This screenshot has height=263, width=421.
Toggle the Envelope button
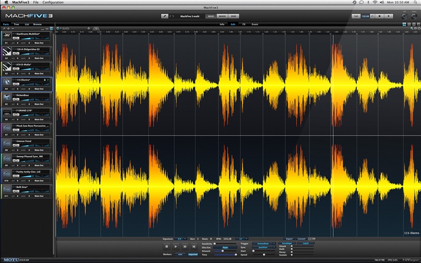tap(287, 243)
